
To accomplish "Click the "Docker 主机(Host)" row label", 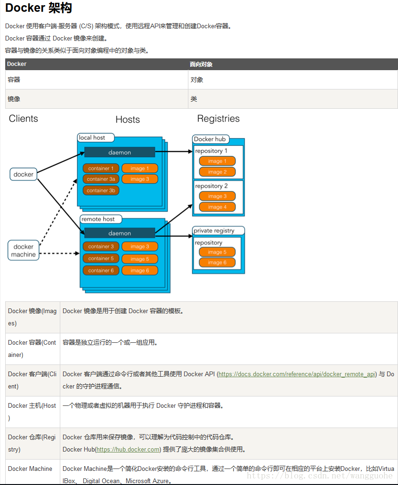I will click(32, 412).
